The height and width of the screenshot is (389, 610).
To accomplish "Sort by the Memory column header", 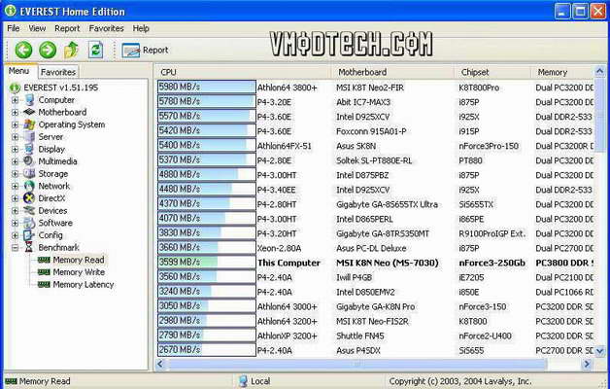I will click(562, 72).
